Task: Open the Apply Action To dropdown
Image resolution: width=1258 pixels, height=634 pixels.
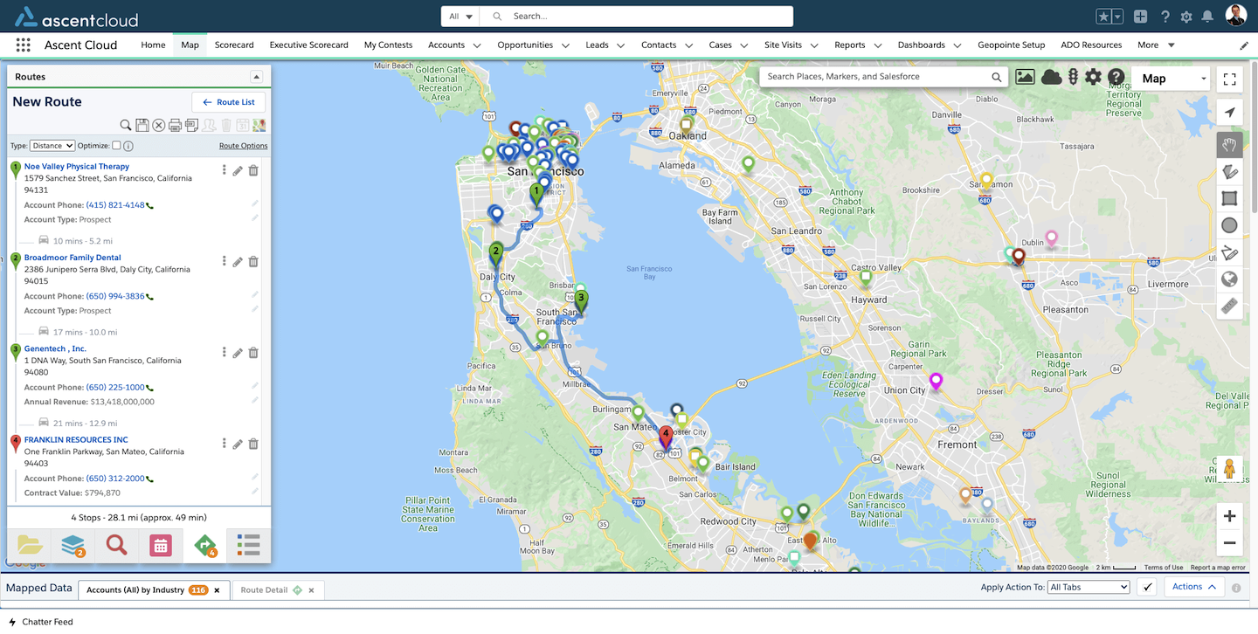Action: tap(1089, 587)
